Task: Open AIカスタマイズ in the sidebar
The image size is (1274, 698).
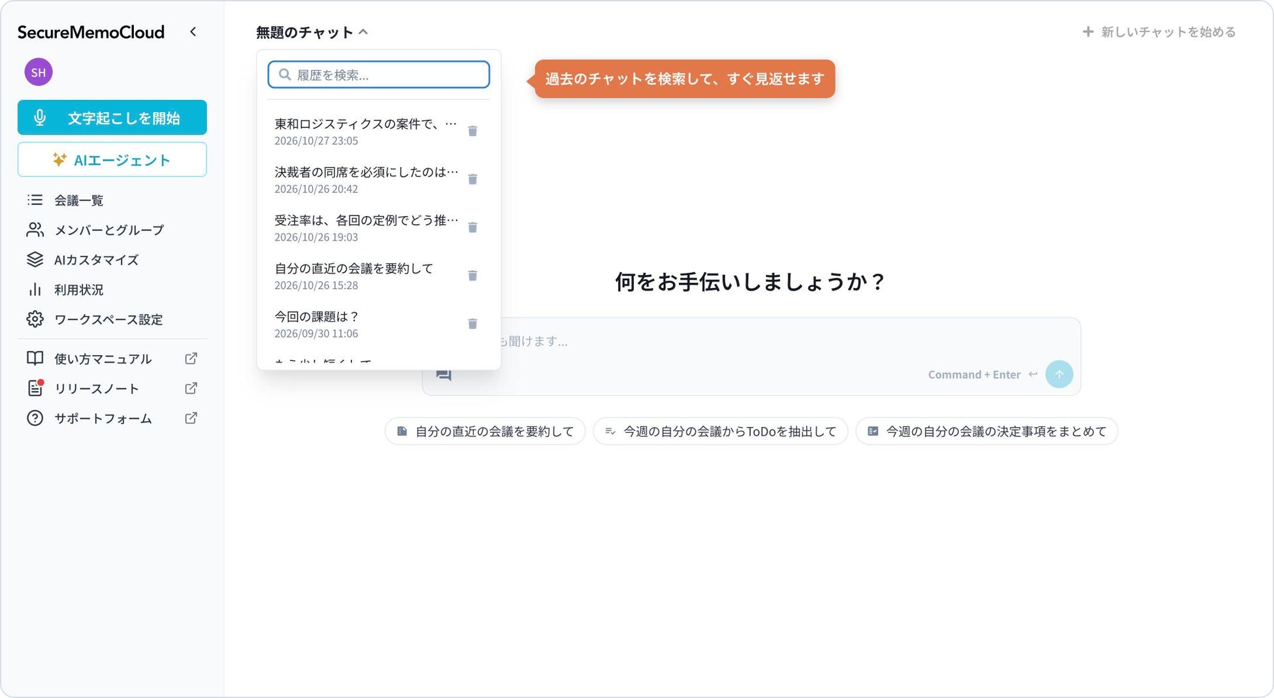Action: click(x=112, y=260)
